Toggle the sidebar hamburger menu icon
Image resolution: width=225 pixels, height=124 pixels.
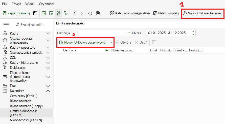point(6,25)
